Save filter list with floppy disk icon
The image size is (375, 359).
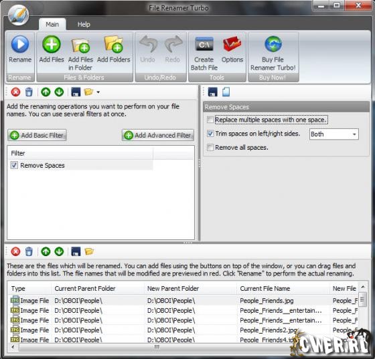tap(76, 92)
